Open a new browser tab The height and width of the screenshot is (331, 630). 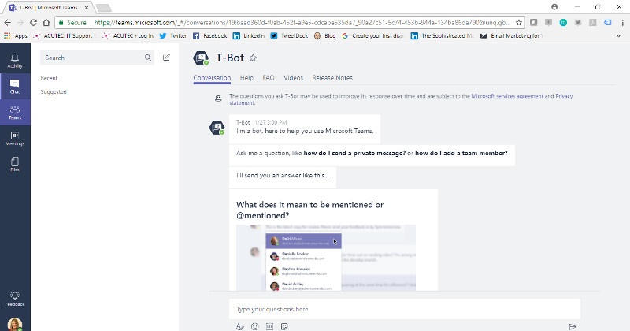104,8
